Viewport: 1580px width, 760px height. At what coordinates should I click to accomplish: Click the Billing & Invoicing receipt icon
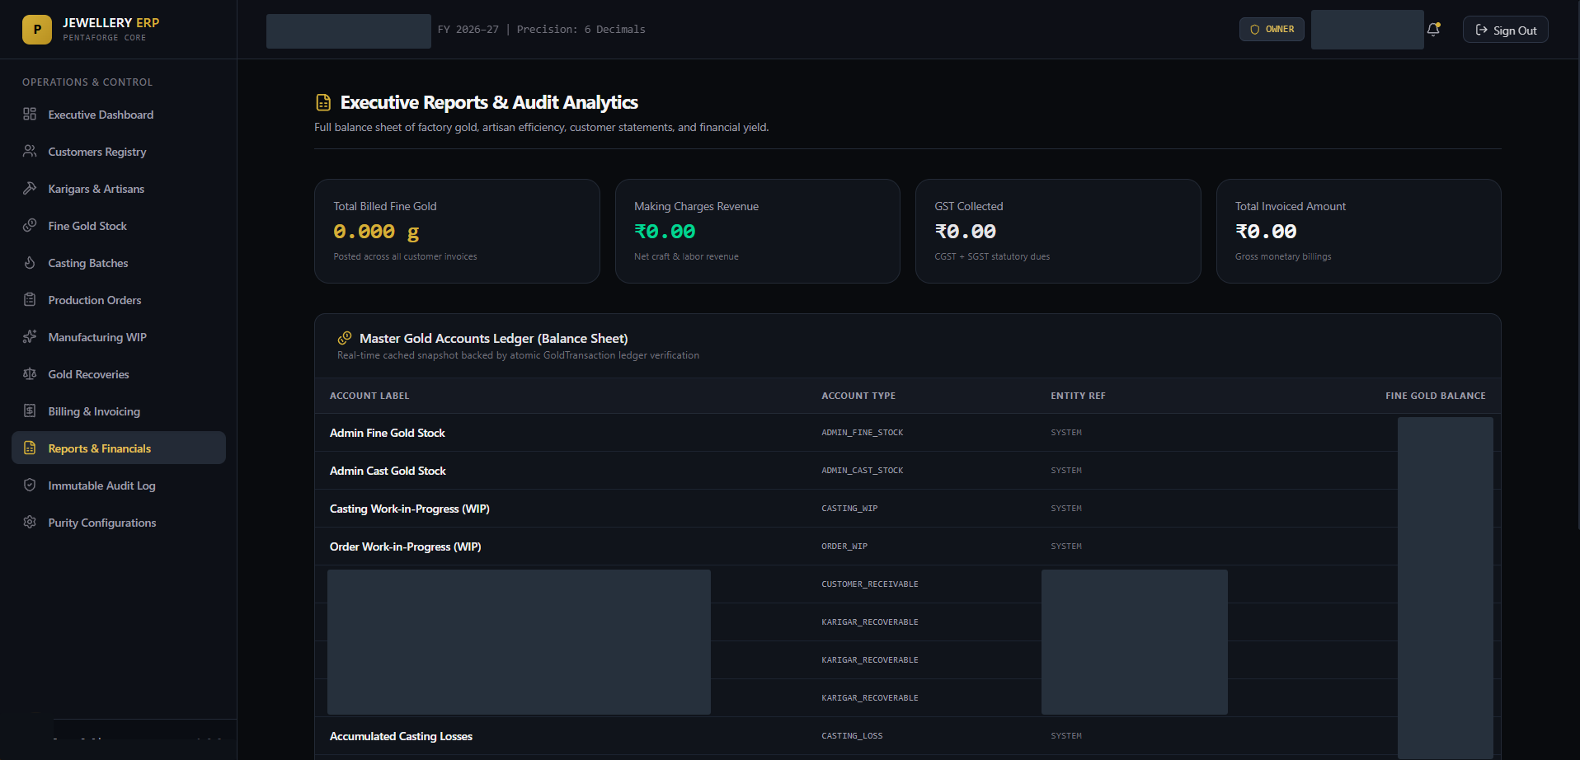click(30, 410)
